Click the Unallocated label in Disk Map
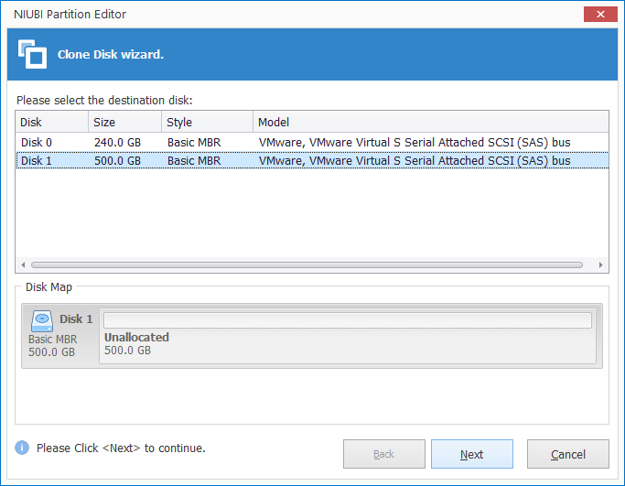 click(x=136, y=337)
